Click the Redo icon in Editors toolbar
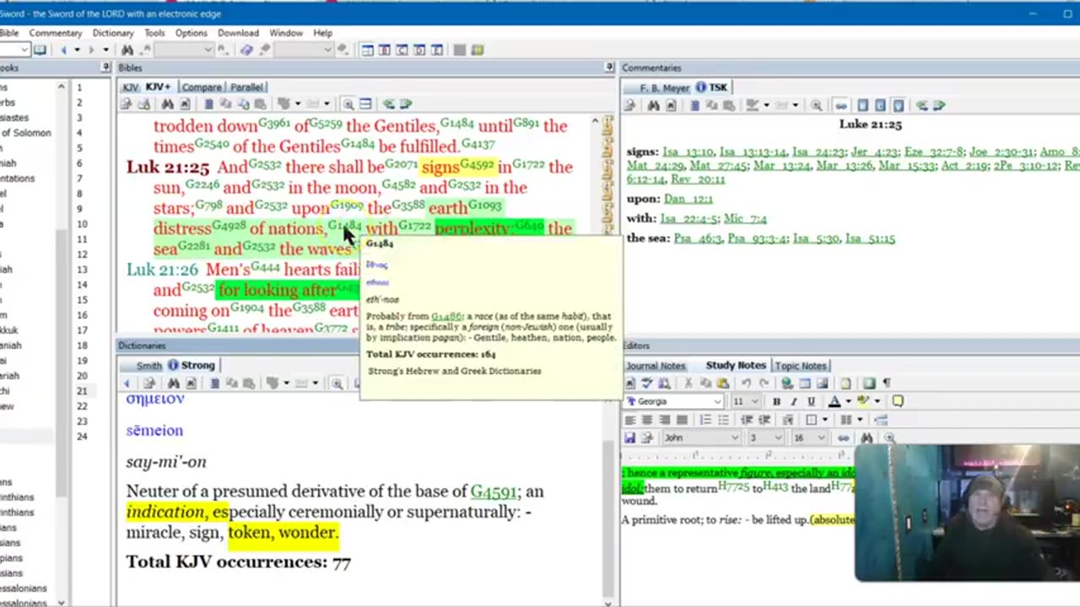1080x607 pixels. pyautogui.click(x=764, y=384)
